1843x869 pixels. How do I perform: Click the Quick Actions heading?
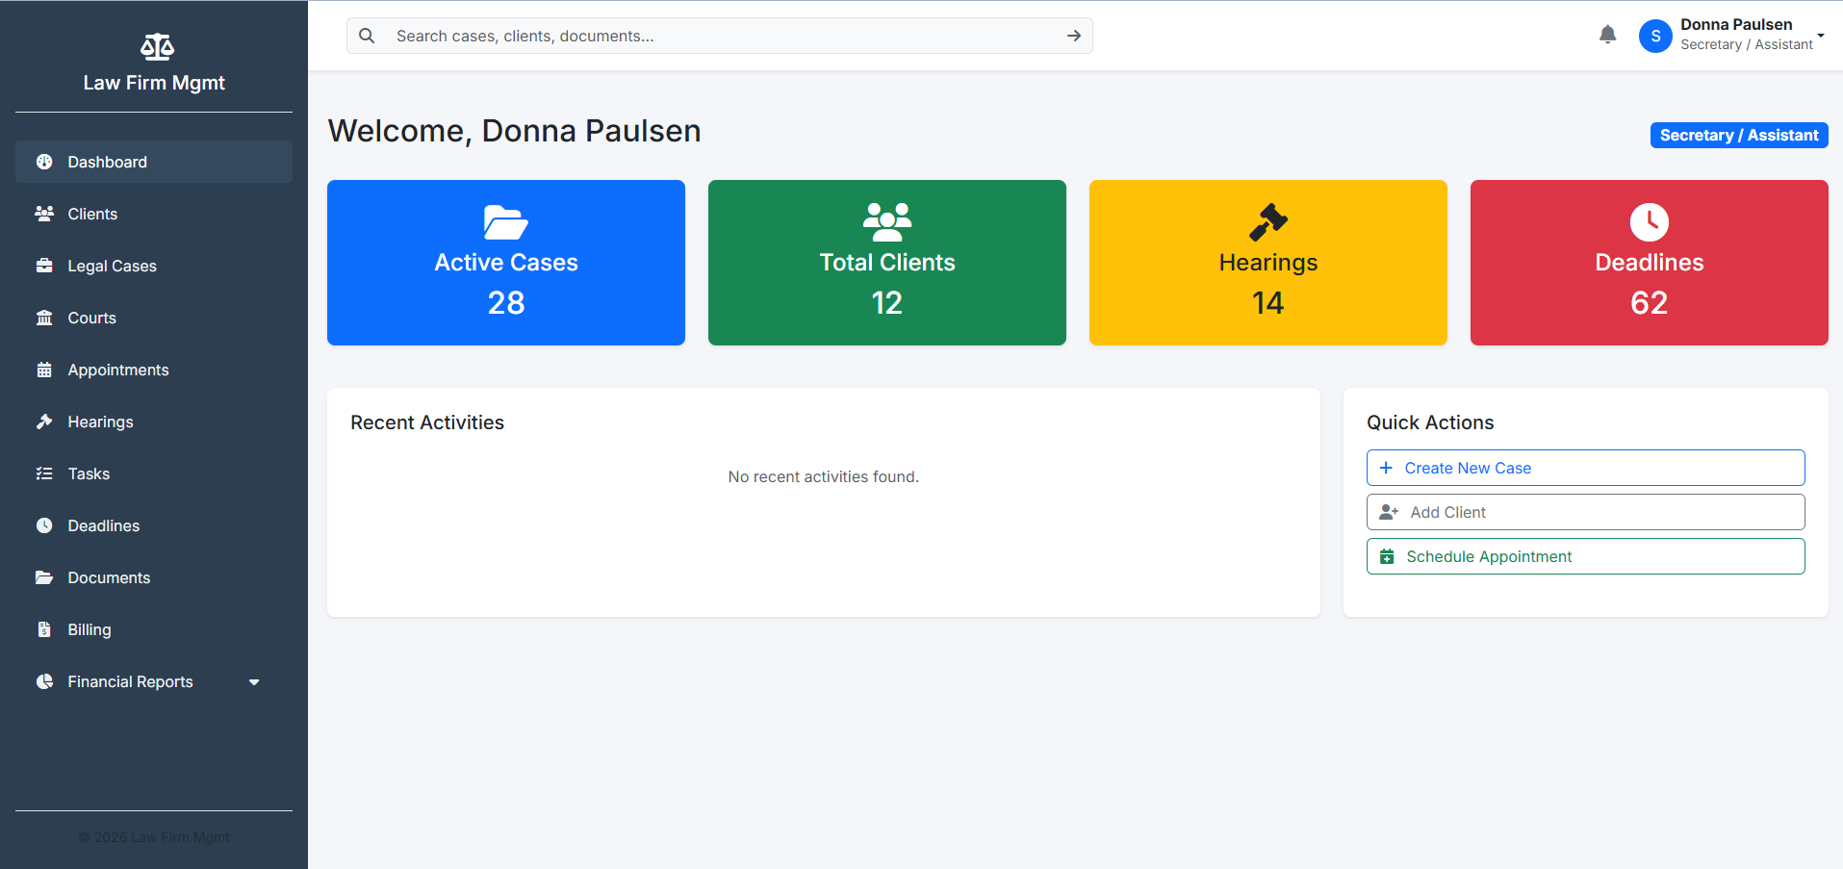(1430, 422)
